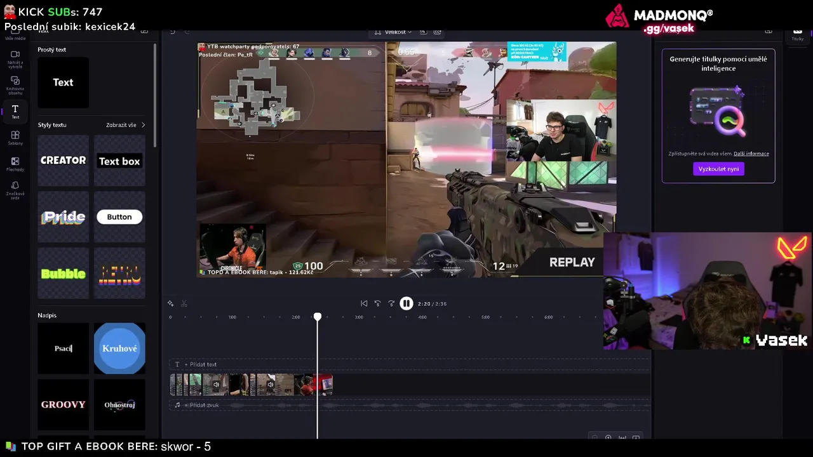Zoom in on the timeline
The height and width of the screenshot is (457, 813).
(x=608, y=437)
